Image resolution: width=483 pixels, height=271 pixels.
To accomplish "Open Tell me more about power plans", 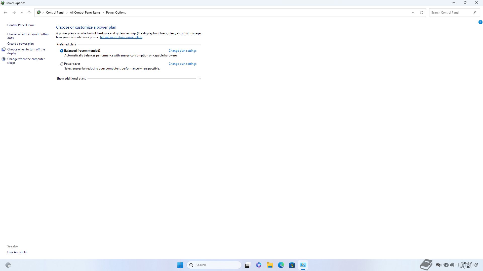I will [121, 37].
